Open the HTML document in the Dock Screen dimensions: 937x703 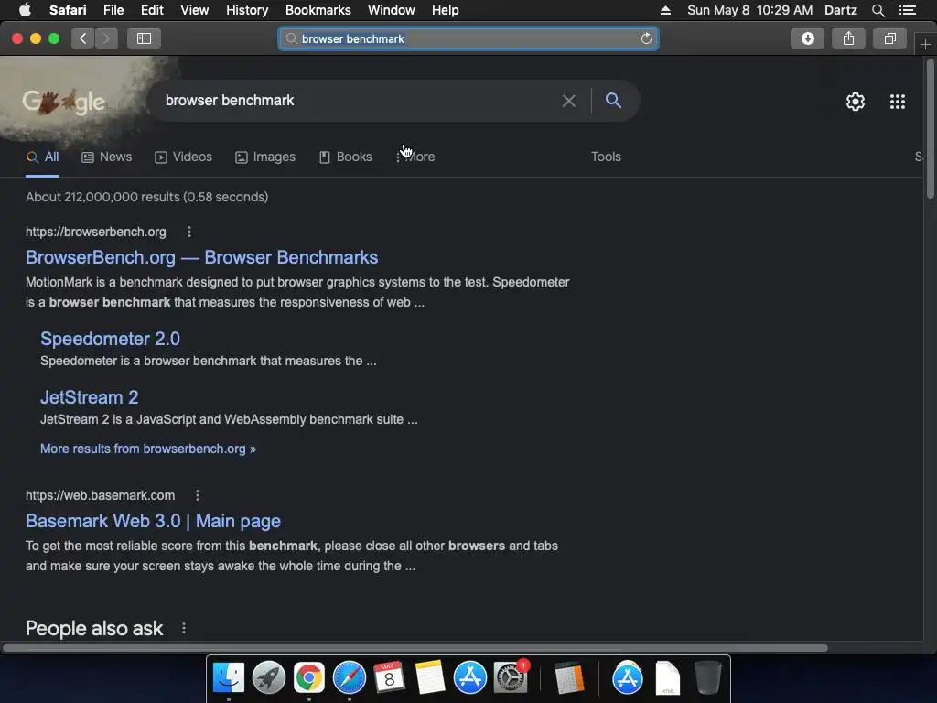[667, 678]
